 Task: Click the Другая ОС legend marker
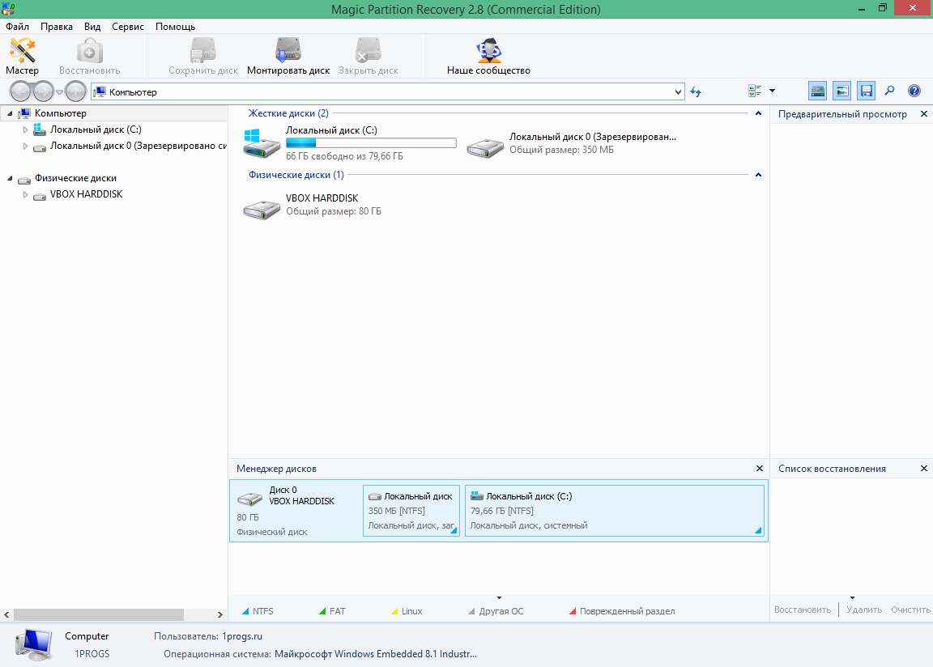coord(471,611)
